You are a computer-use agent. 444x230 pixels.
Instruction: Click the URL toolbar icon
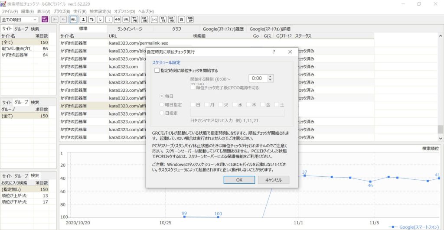coord(126,19)
